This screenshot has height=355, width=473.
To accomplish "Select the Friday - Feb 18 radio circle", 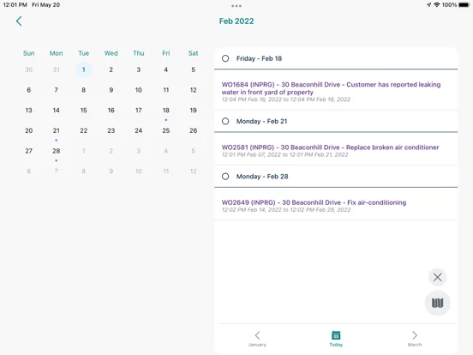I will [225, 58].
